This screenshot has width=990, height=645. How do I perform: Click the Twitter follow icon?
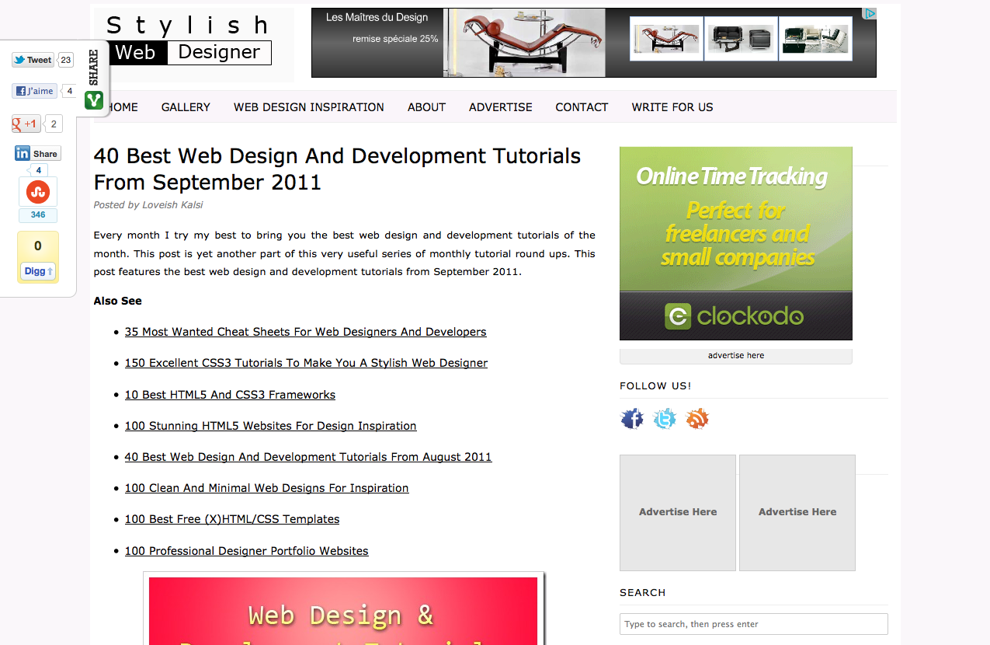[x=665, y=420]
